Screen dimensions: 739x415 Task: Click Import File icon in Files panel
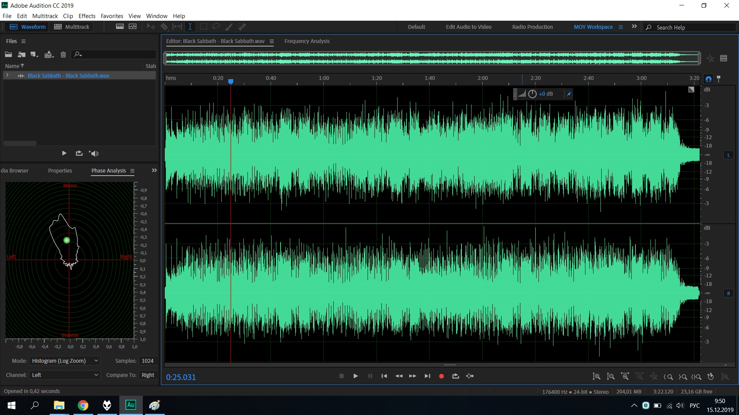tap(22, 55)
